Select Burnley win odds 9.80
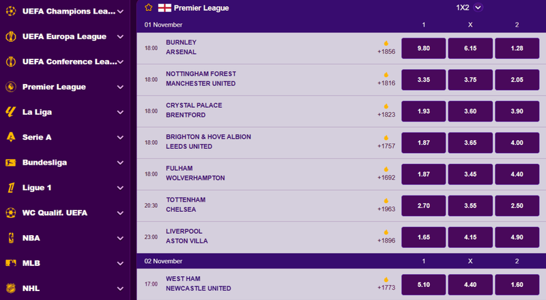Screen dimensions: 546x300 pyautogui.click(x=424, y=49)
